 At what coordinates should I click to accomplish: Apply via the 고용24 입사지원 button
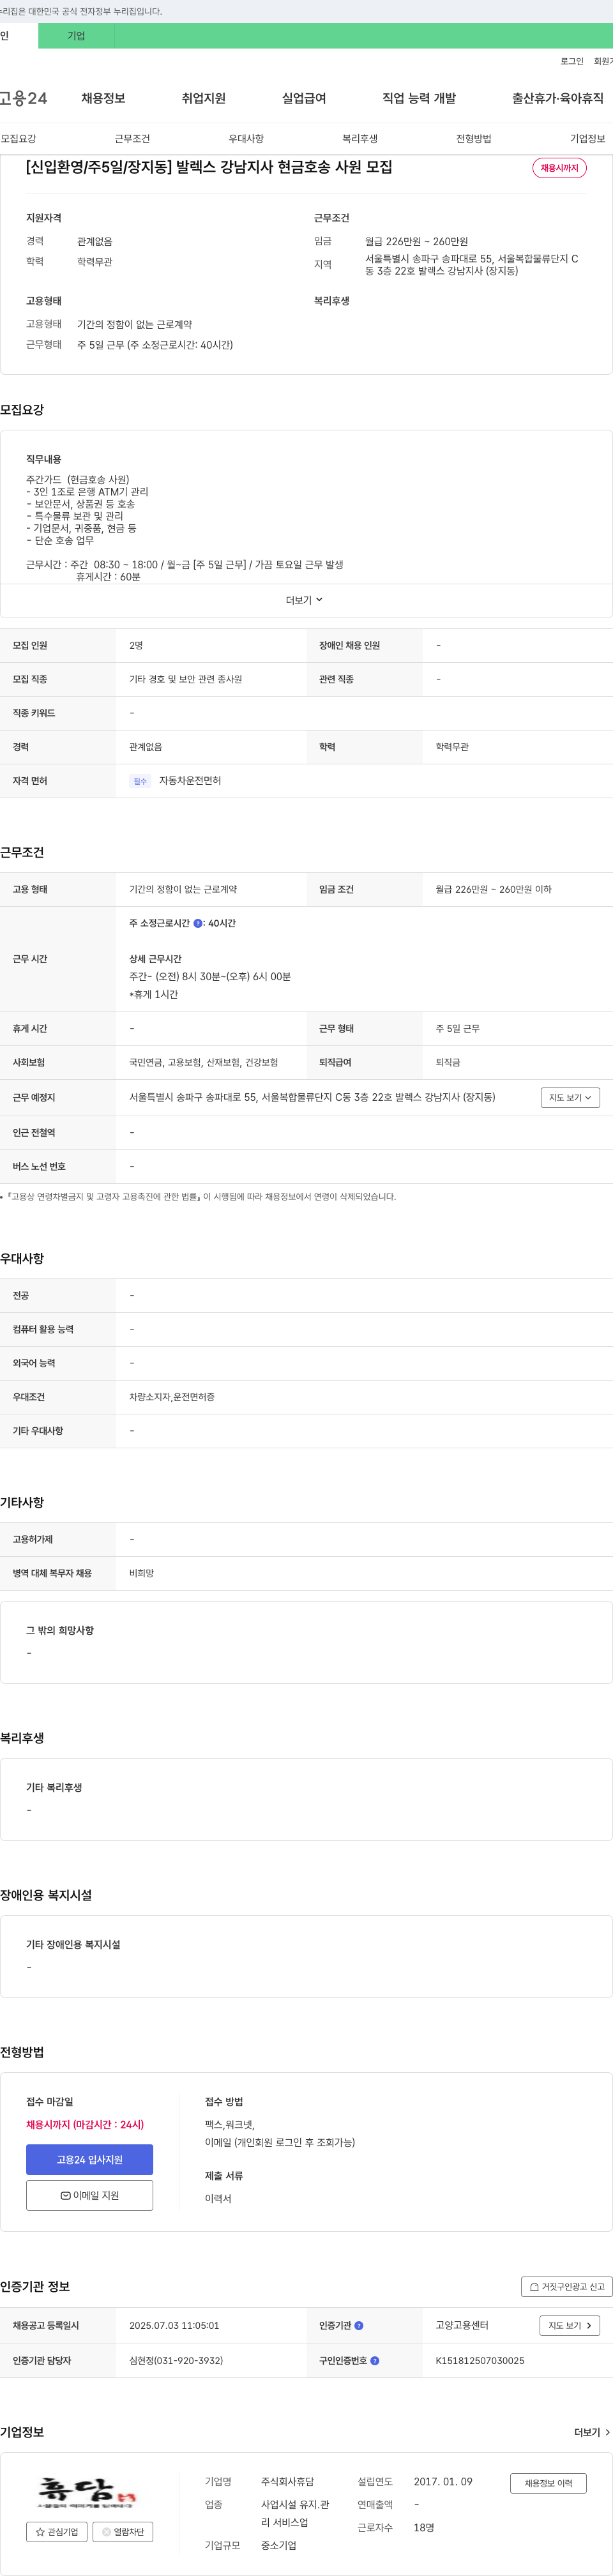click(x=90, y=2160)
